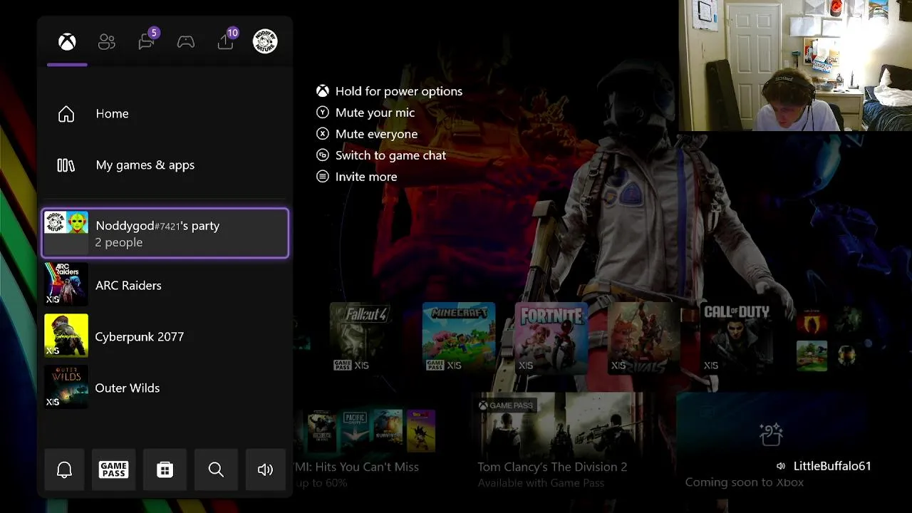The image size is (912, 513).
Task: Click the Home house icon
Action: click(x=66, y=114)
